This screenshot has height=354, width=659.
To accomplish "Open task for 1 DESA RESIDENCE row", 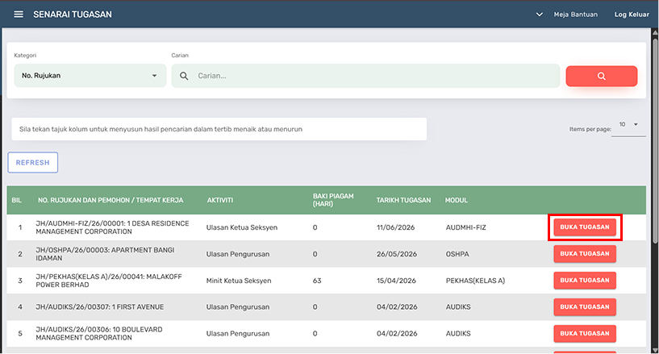I will [585, 227].
